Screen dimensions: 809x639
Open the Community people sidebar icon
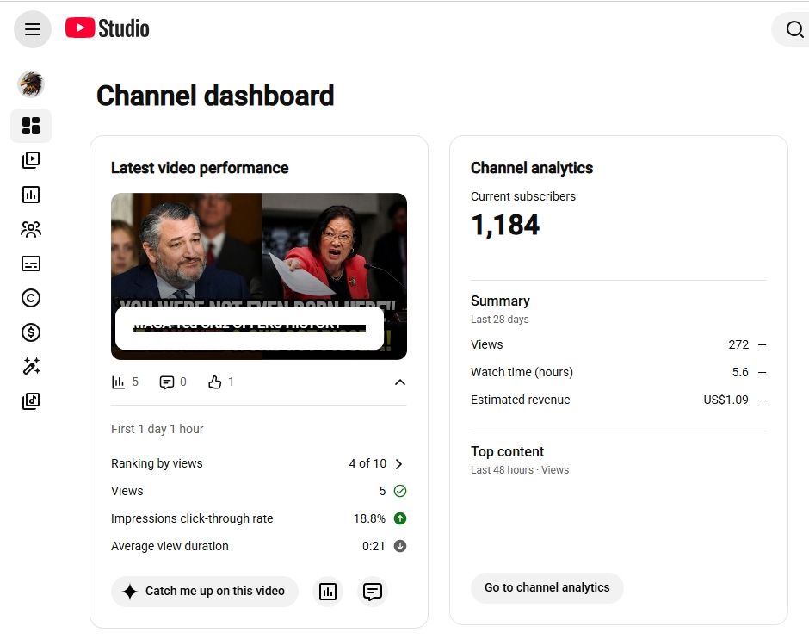[x=31, y=229]
